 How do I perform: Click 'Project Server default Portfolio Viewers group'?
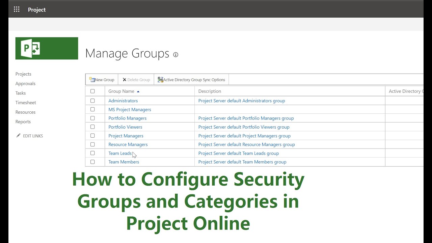click(x=244, y=127)
